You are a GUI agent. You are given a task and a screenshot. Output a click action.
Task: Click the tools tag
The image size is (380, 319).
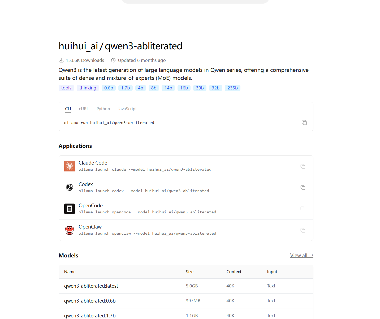(66, 88)
